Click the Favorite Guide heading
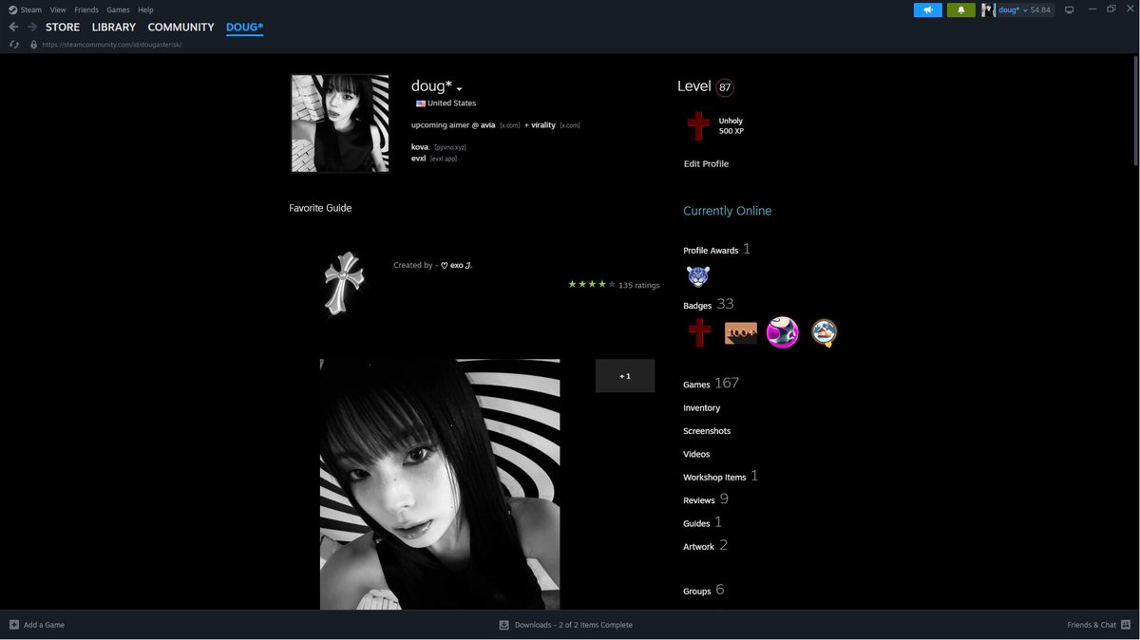Screen dimensions: 1140x640 click(320, 208)
